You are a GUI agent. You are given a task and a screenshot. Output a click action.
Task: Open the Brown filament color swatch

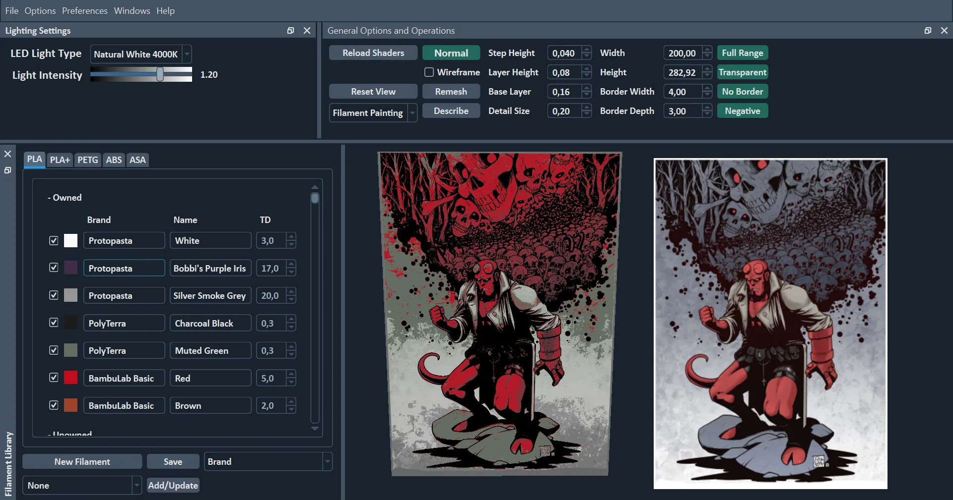(x=71, y=405)
